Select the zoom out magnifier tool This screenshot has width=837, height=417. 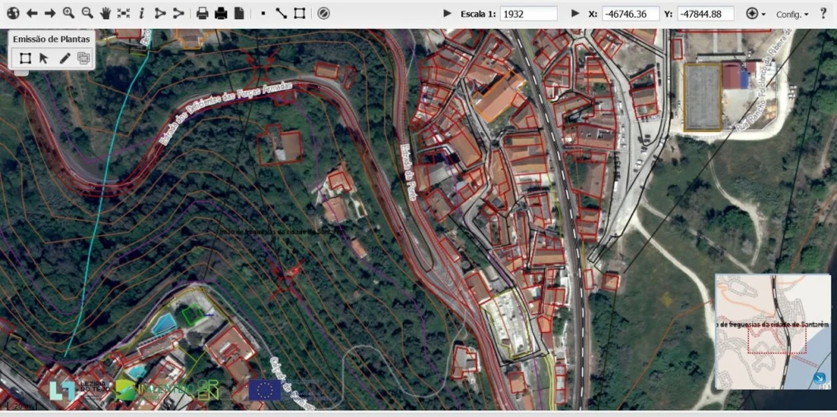pyautogui.click(x=87, y=13)
